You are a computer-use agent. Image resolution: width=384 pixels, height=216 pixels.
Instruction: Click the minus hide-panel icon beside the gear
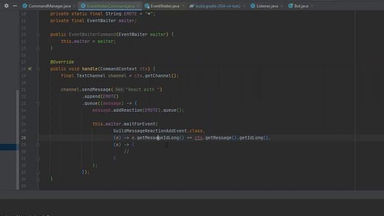(15, 5)
